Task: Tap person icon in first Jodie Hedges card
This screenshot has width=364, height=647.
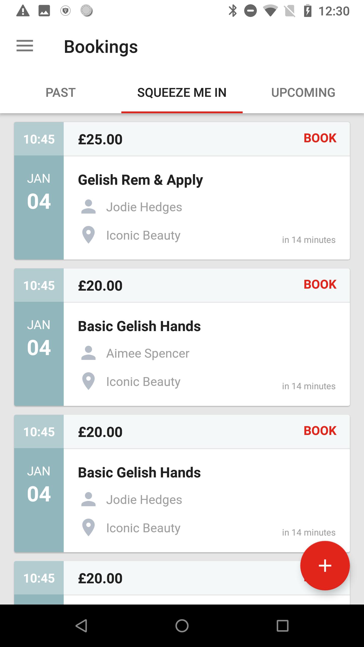Action: (x=88, y=206)
